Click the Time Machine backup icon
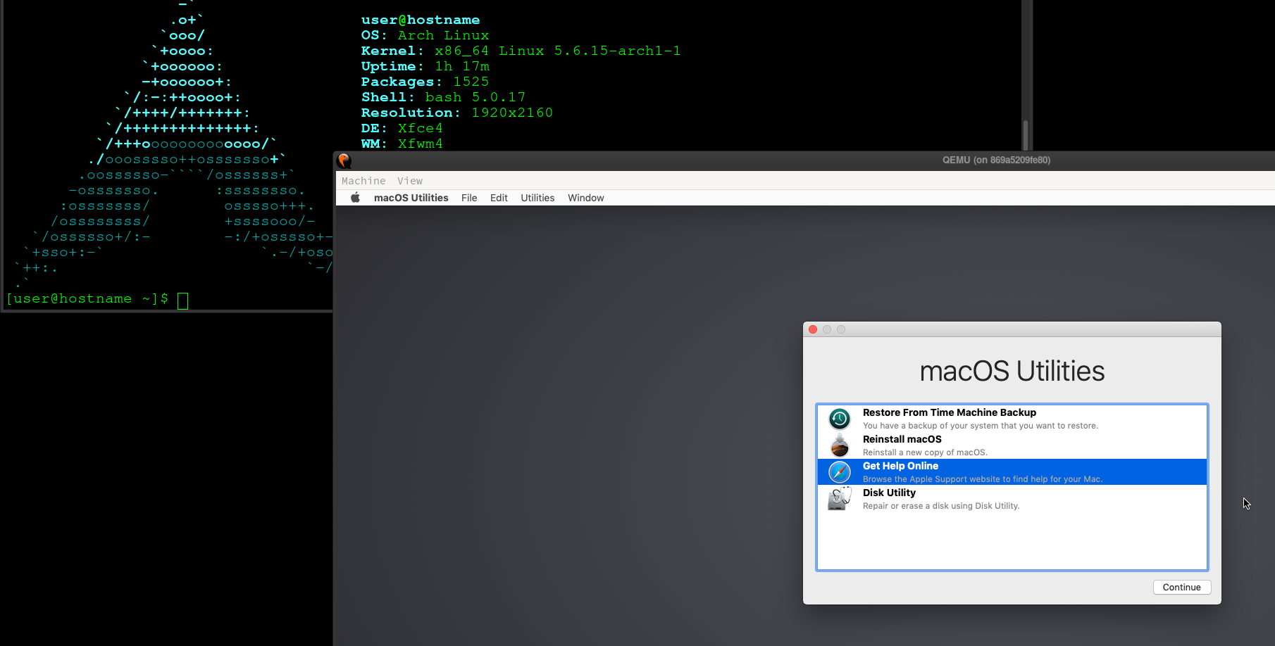1275x646 pixels. [x=839, y=419]
